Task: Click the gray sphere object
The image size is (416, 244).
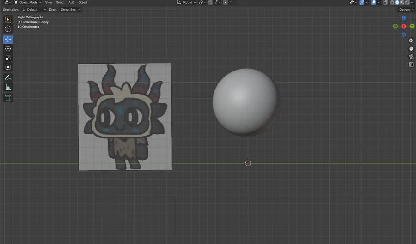Action: point(246,102)
